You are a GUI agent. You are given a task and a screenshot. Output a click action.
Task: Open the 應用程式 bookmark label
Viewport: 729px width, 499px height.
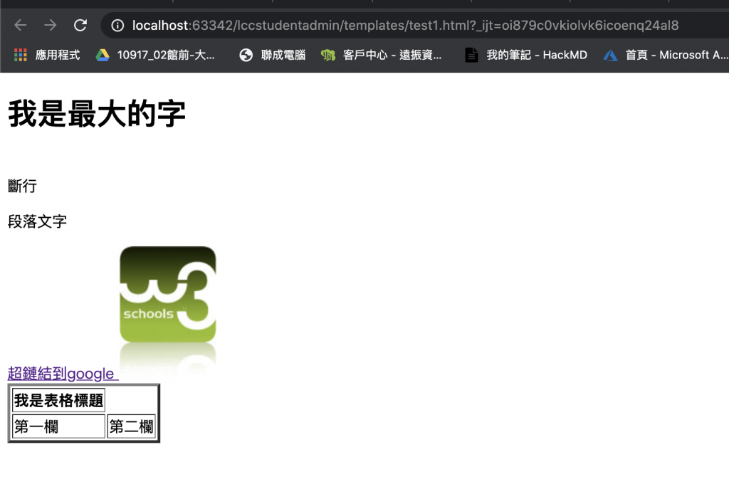[x=58, y=55]
